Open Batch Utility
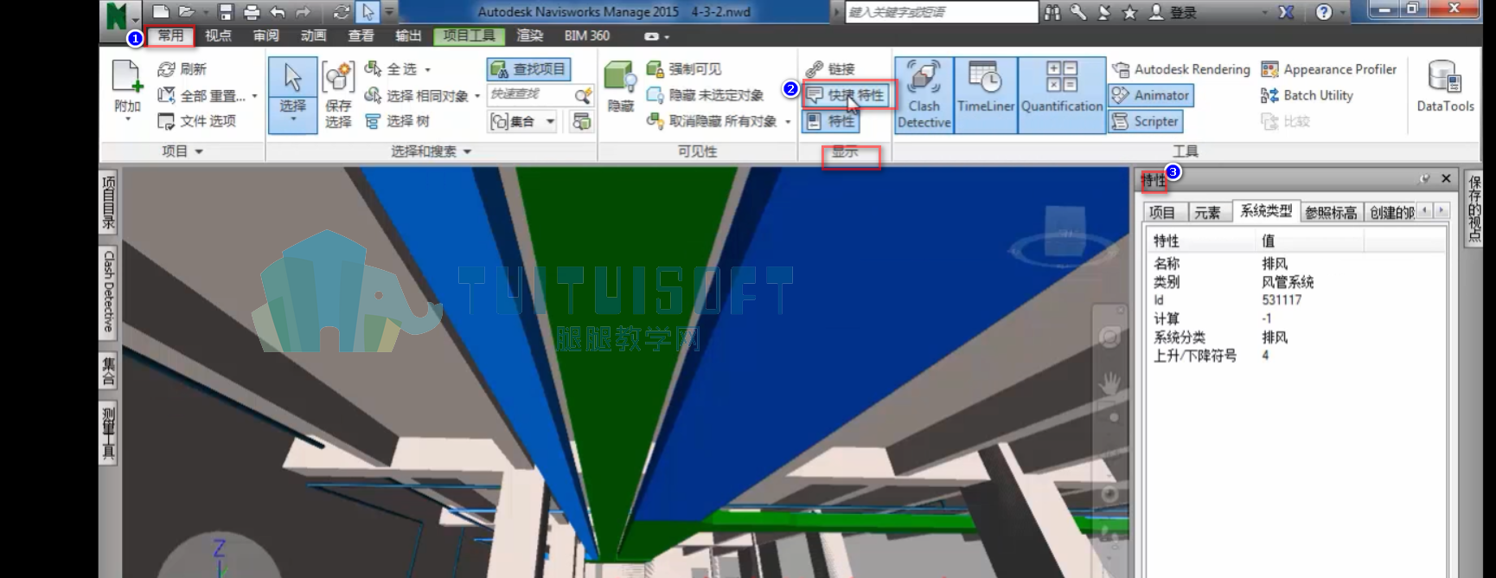The image size is (1496, 578). [1307, 95]
